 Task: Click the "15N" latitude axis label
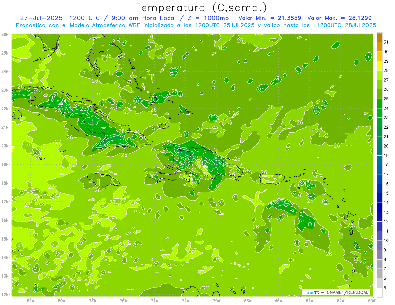click(5, 239)
